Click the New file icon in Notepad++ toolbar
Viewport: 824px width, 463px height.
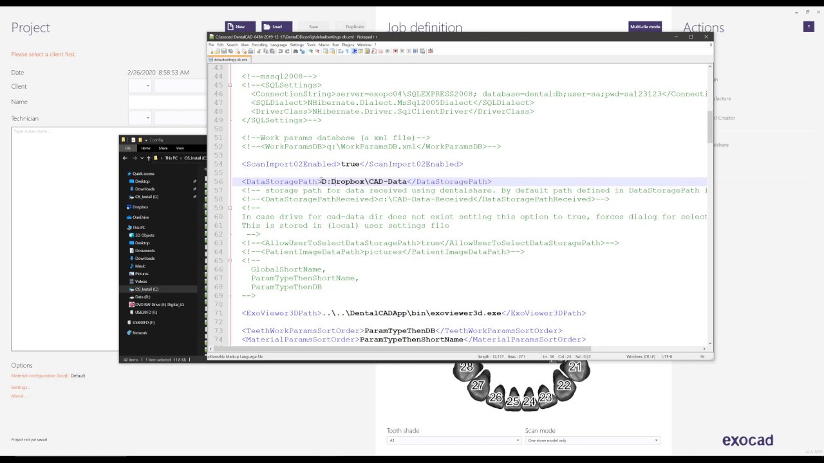coord(211,51)
